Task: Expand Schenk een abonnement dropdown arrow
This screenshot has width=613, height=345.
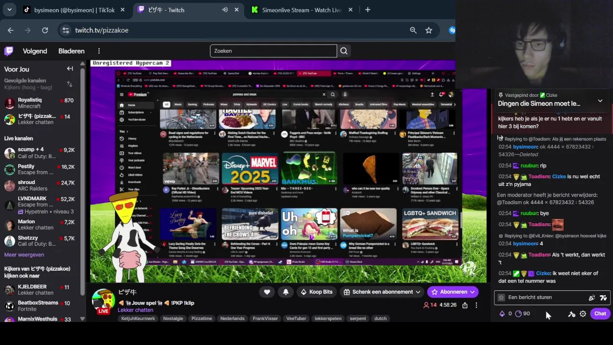Action: click(x=418, y=292)
